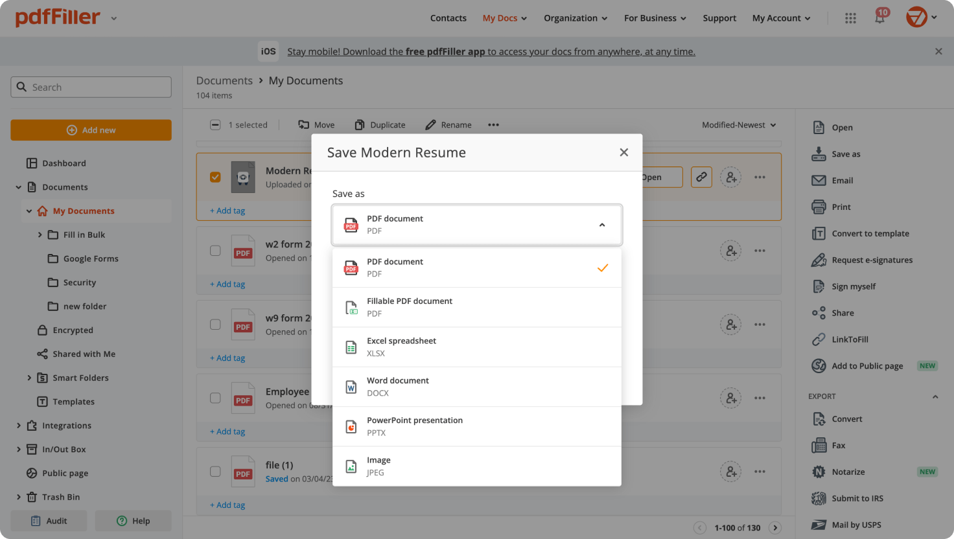Uncheck the Modern Resume selection checkbox
The image size is (954, 539).
215,177
